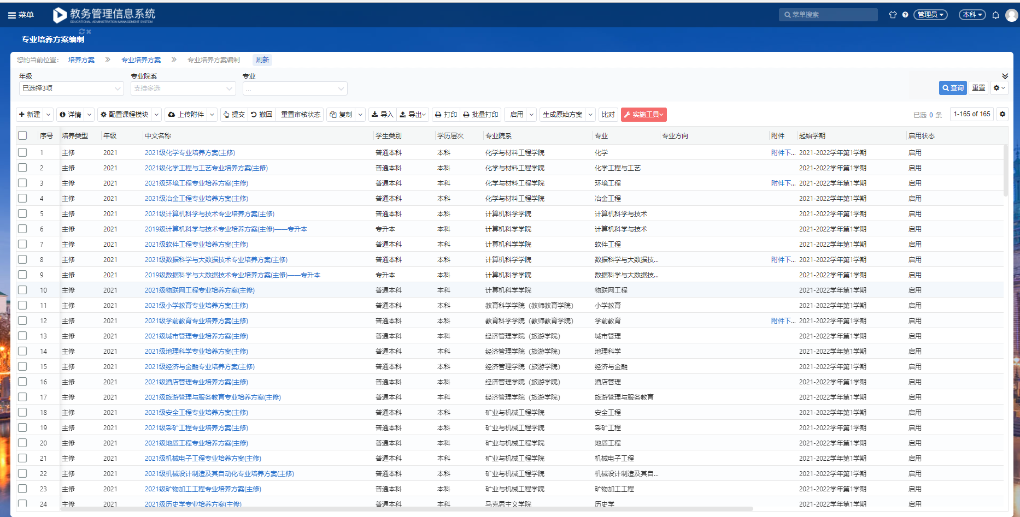
Task: Open notifications bell icon
Action: pos(995,15)
